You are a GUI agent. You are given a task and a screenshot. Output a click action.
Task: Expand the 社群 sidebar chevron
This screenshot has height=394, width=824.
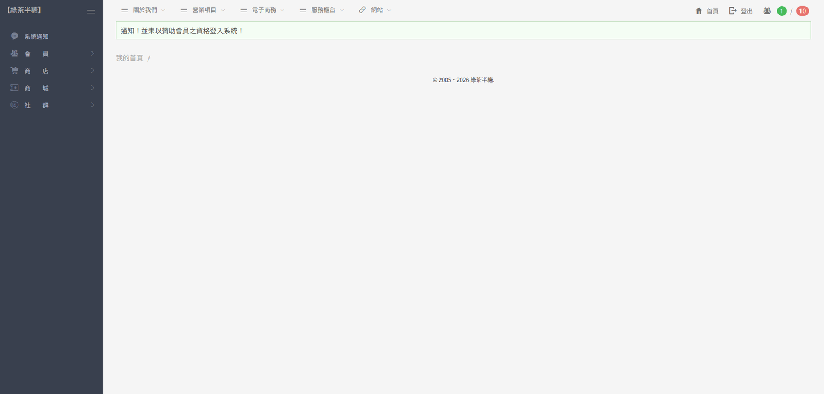click(93, 105)
